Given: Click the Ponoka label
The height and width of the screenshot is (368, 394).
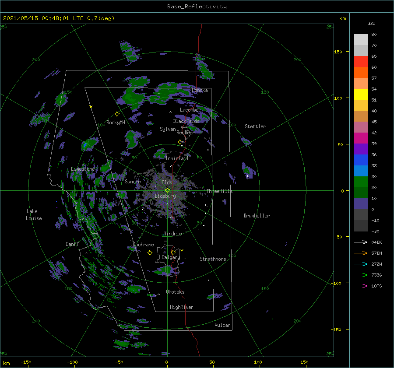Looking at the screenshot, I should 200,90.
